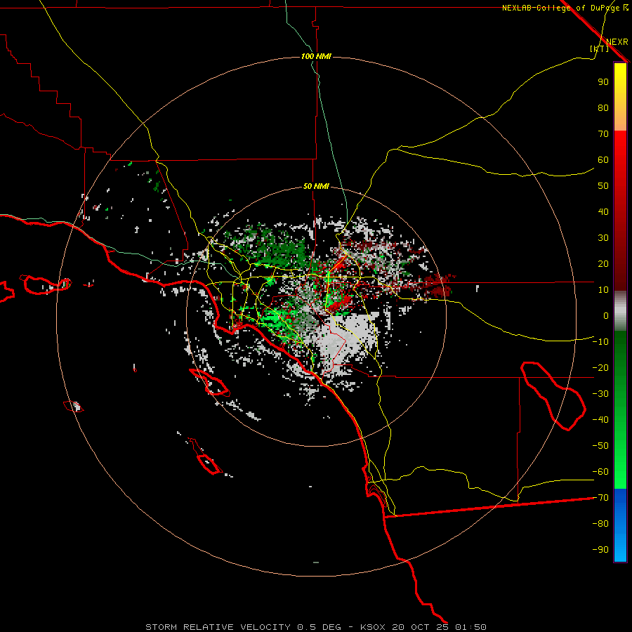Click the -80 value on the velocity scale
Image resolution: width=632 pixels, height=632 pixels.
point(600,524)
